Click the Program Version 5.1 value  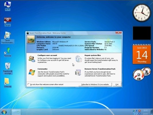point(106,48)
